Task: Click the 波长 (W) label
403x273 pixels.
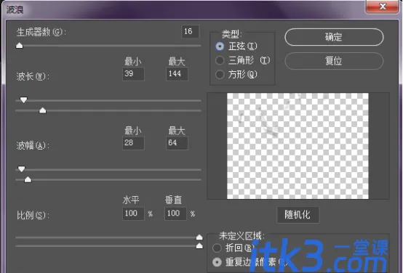Action: [33, 76]
